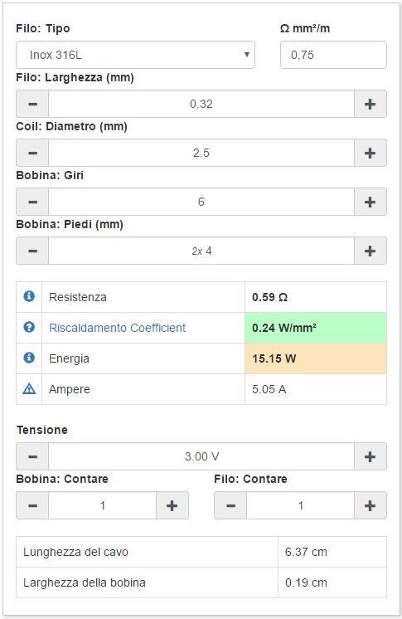402x619 pixels.
Task: Decrease Filo: Larghezza with the minus button
Action: [32, 104]
